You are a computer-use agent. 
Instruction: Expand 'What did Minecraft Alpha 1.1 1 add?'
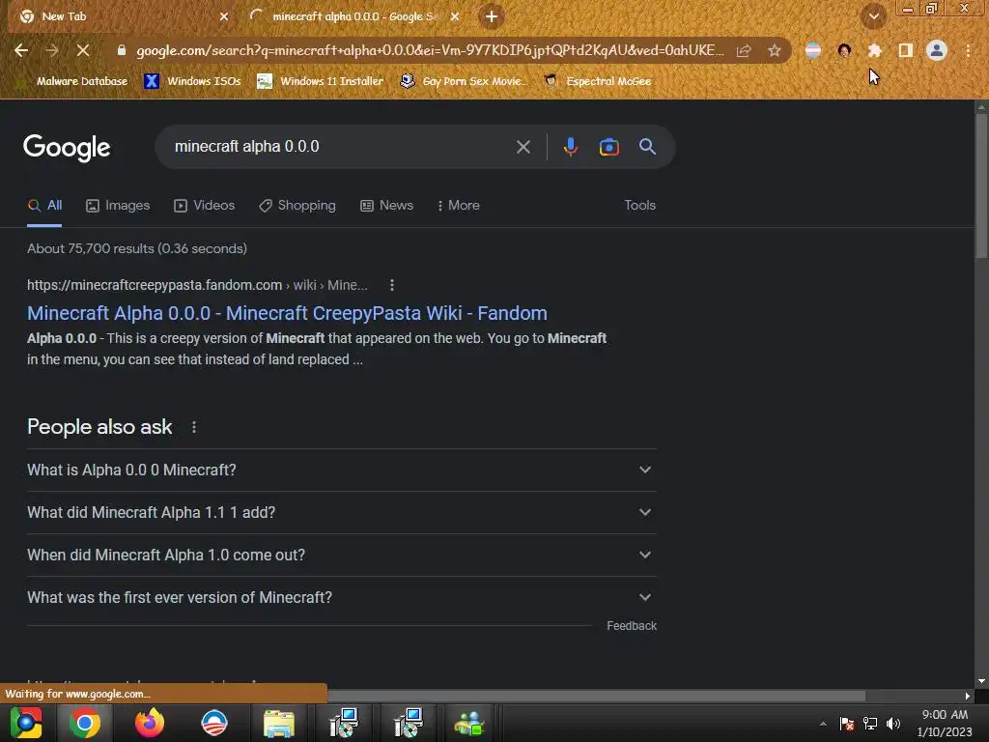(x=342, y=512)
